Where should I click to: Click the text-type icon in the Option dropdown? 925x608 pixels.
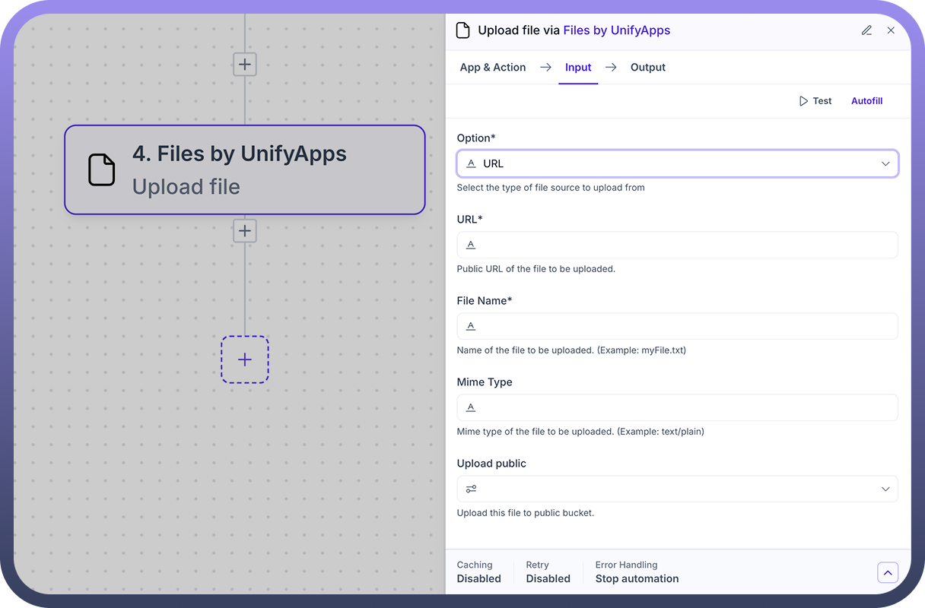(471, 163)
